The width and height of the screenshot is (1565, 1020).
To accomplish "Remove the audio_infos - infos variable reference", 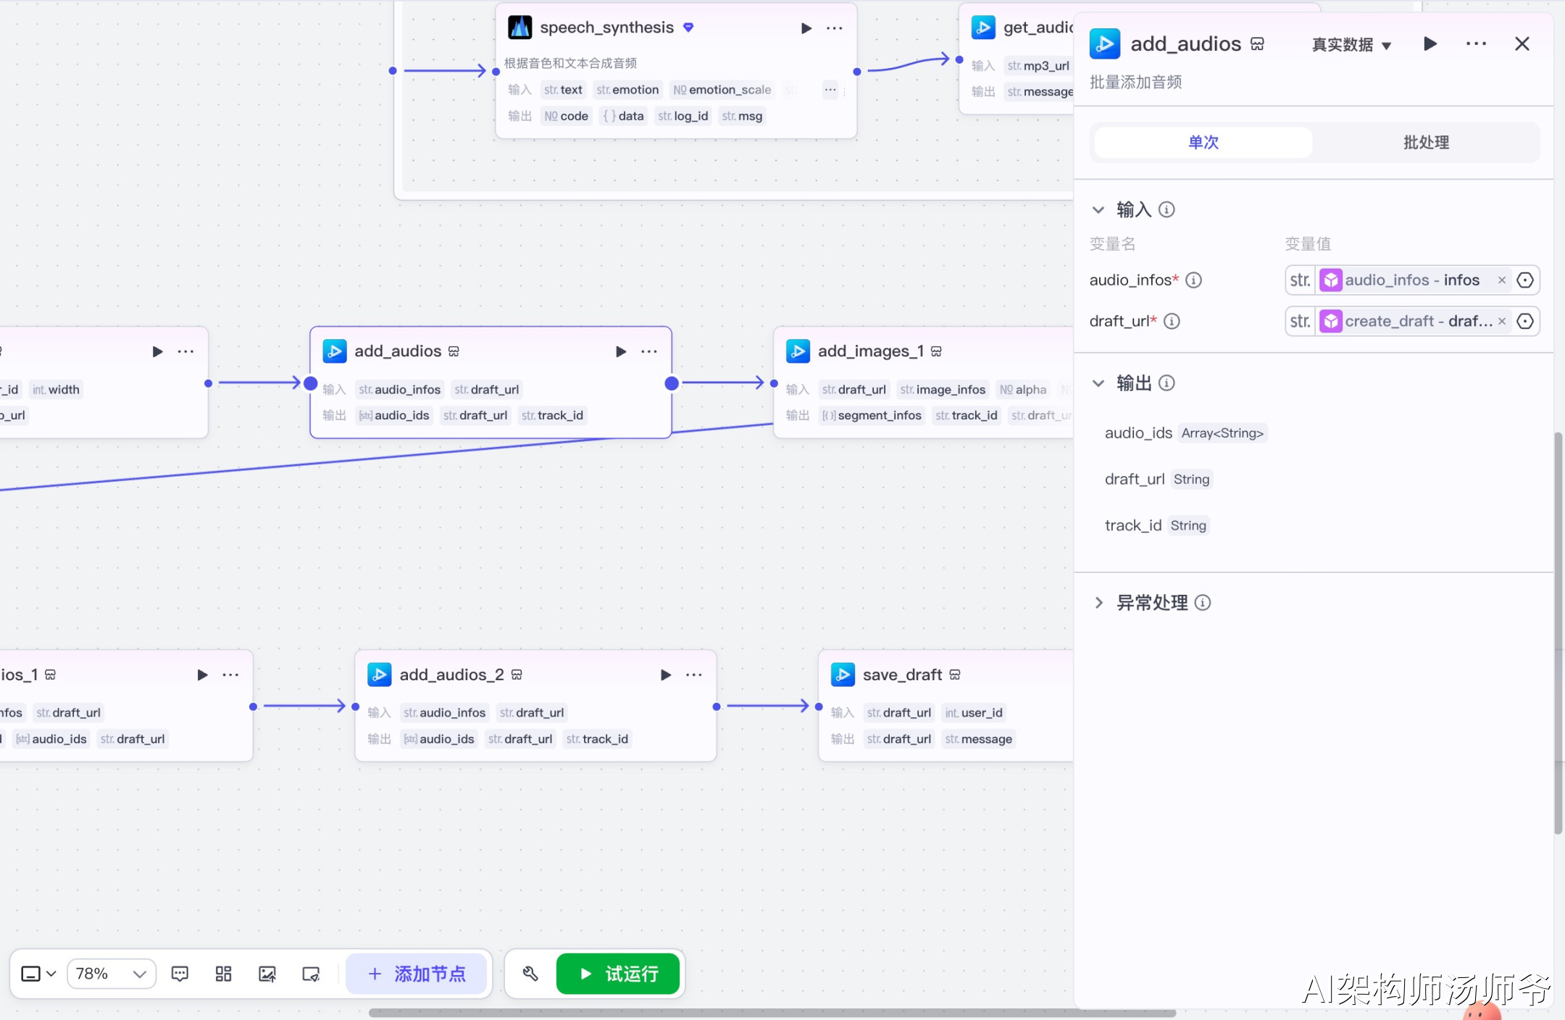I will point(1502,280).
